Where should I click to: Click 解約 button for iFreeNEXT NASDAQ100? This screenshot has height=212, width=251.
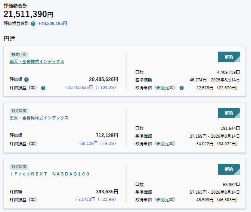click(x=228, y=169)
